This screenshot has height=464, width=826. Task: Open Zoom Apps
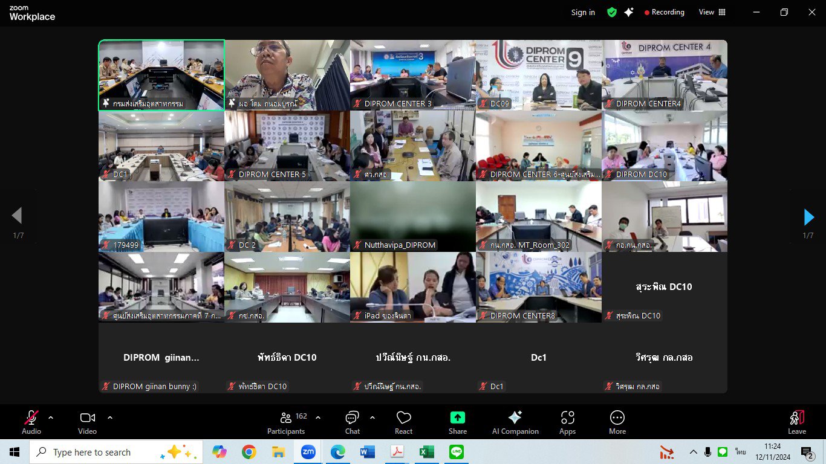point(567,422)
